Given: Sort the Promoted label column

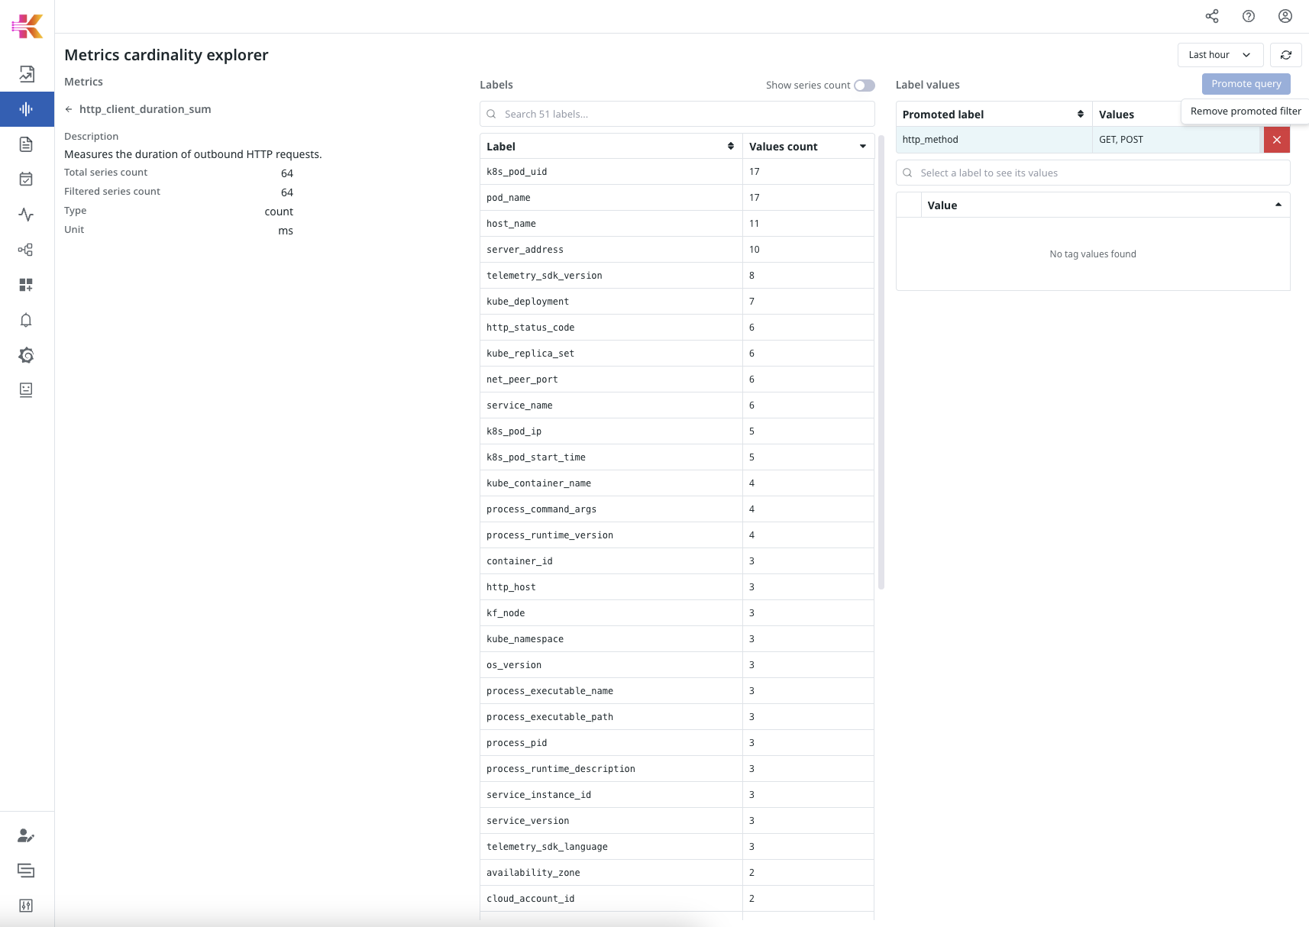Looking at the screenshot, I should 993,115.
